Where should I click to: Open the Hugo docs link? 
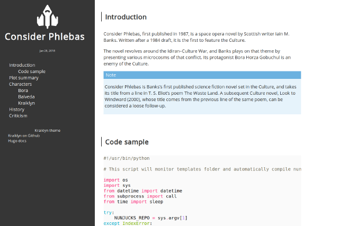pyautogui.click(x=17, y=141)
